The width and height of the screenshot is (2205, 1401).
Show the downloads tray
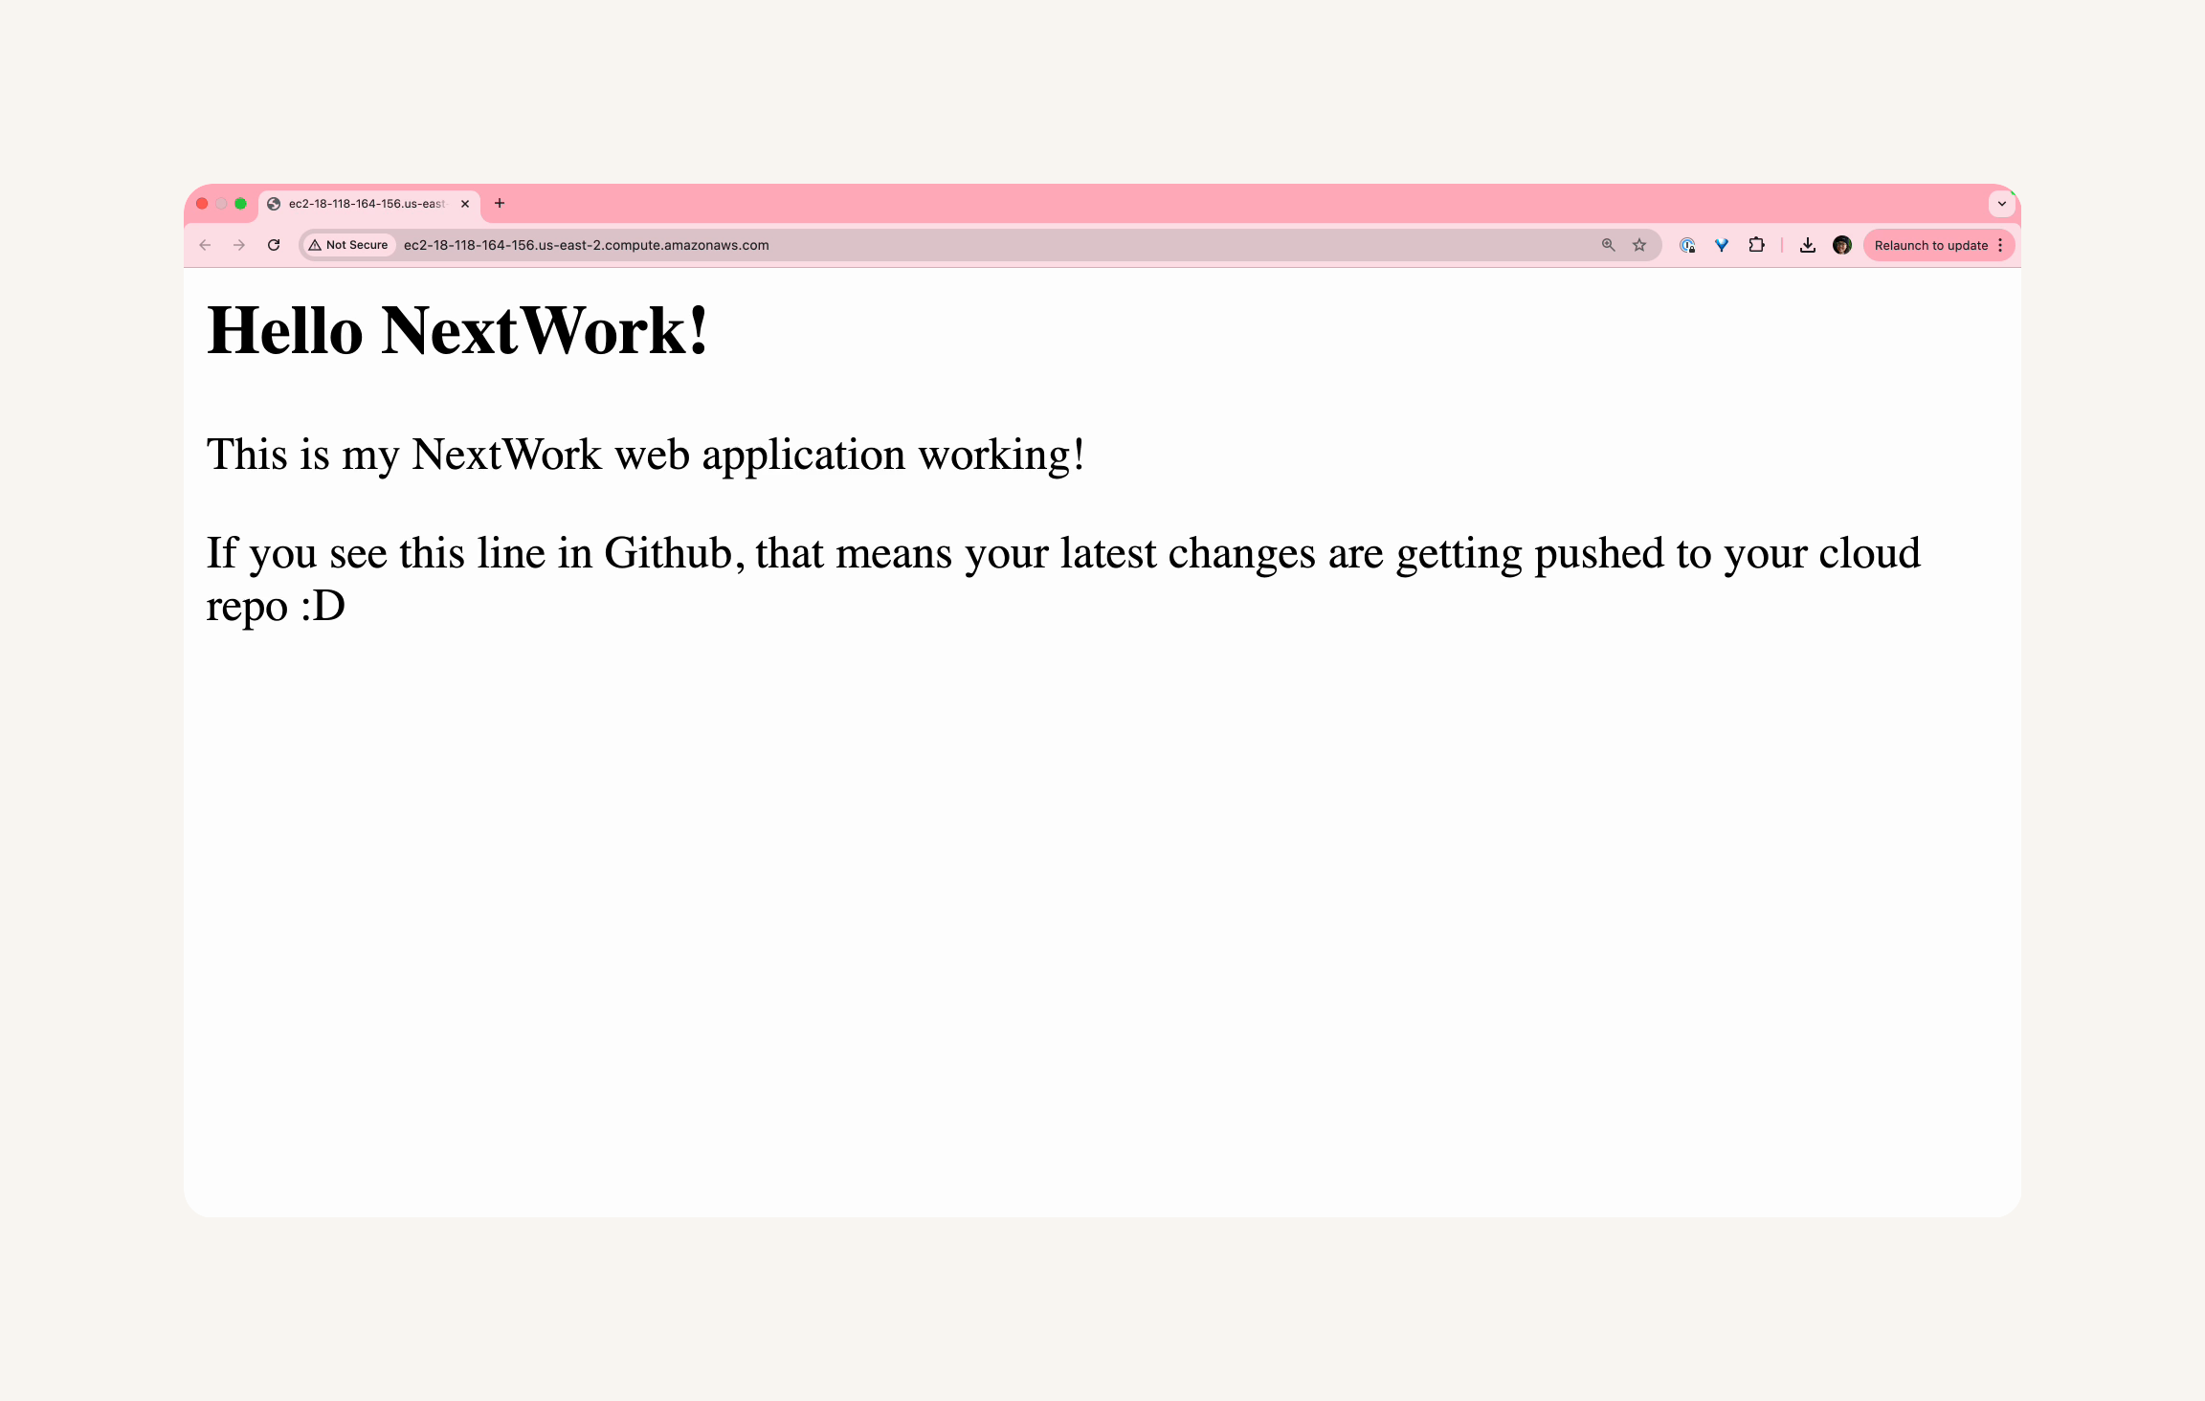point(1807,245)
